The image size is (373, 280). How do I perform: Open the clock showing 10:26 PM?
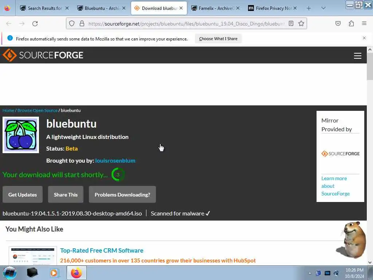(x=354, y=273)
